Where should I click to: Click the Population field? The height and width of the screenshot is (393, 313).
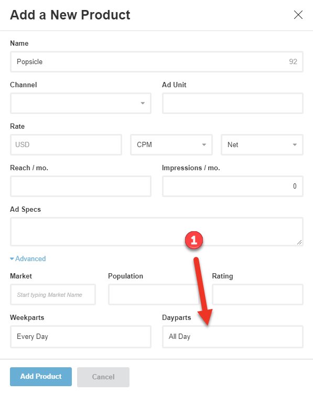(x=154, y=295)
